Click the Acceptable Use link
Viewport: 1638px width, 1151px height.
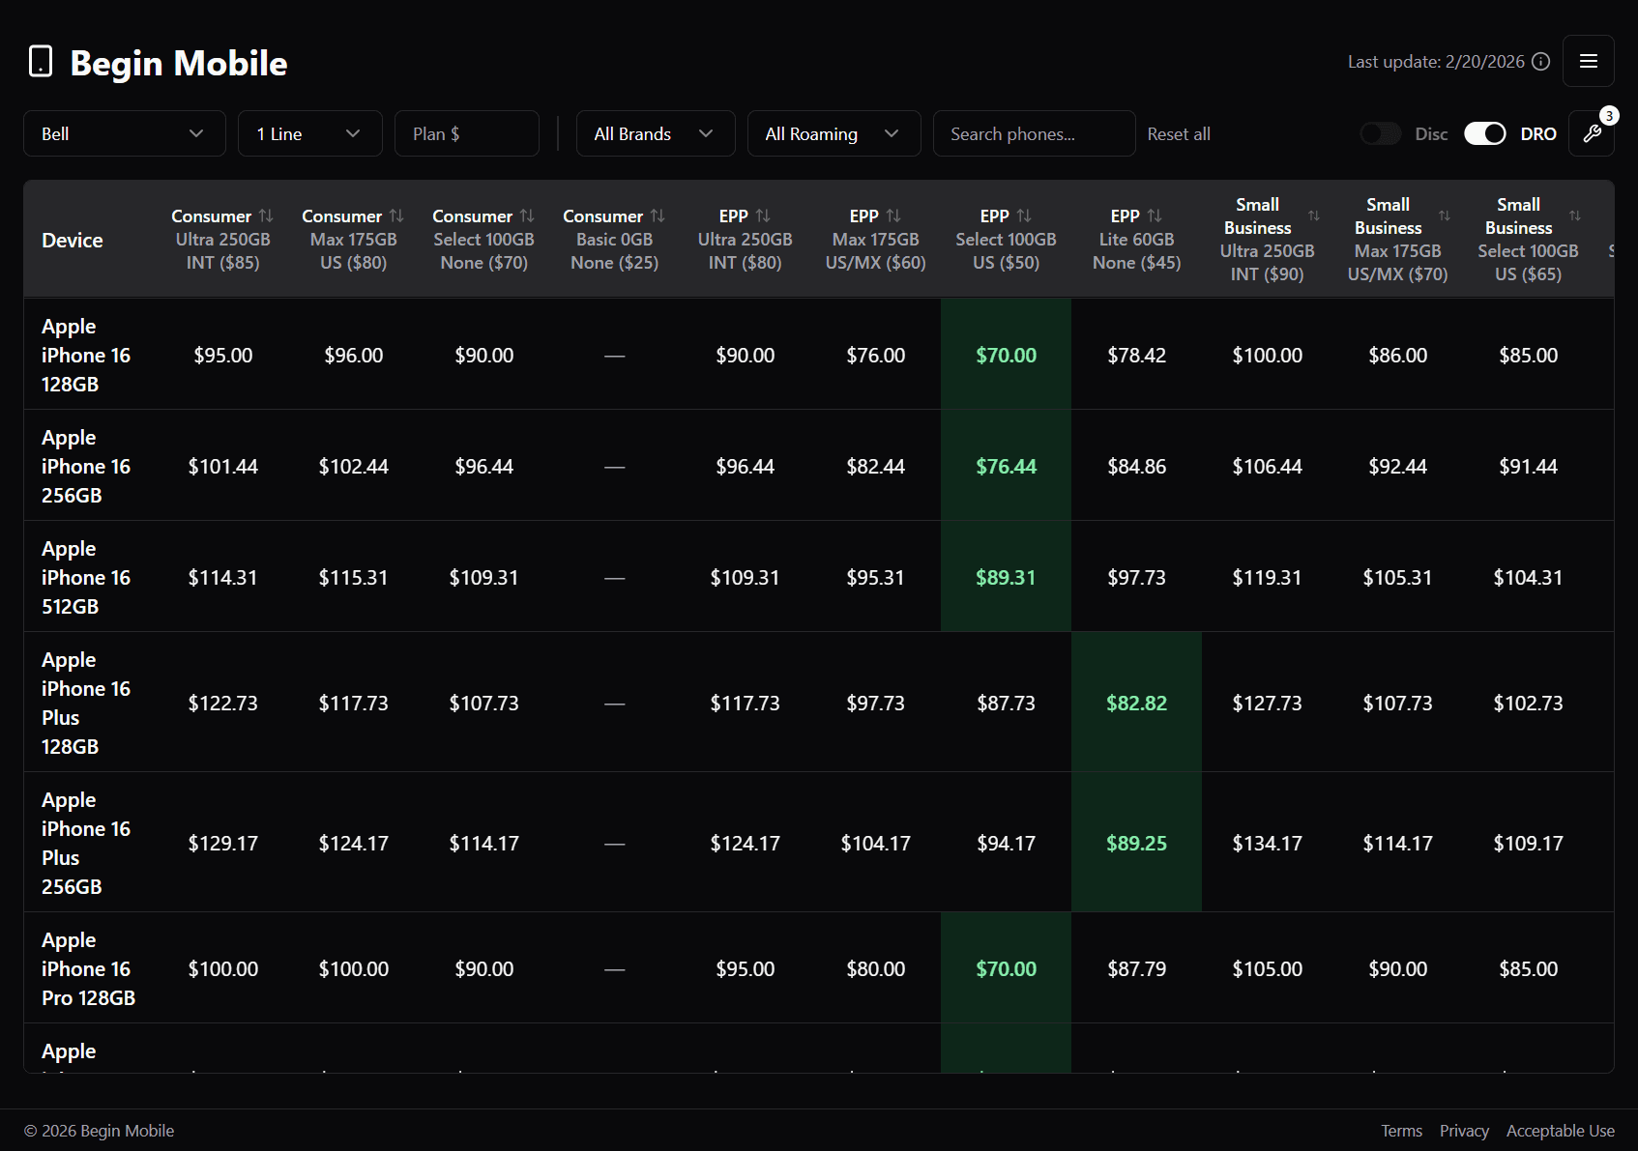(x=1560, y=1130)
